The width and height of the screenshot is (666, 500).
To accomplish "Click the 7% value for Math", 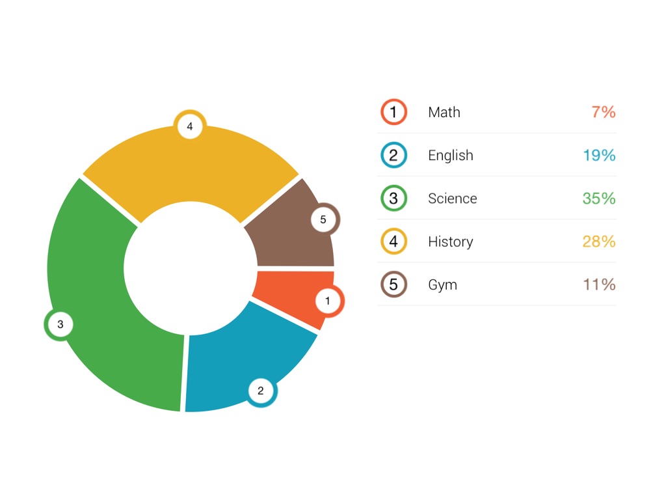I will pyautogui.click(x=604, y=112).
